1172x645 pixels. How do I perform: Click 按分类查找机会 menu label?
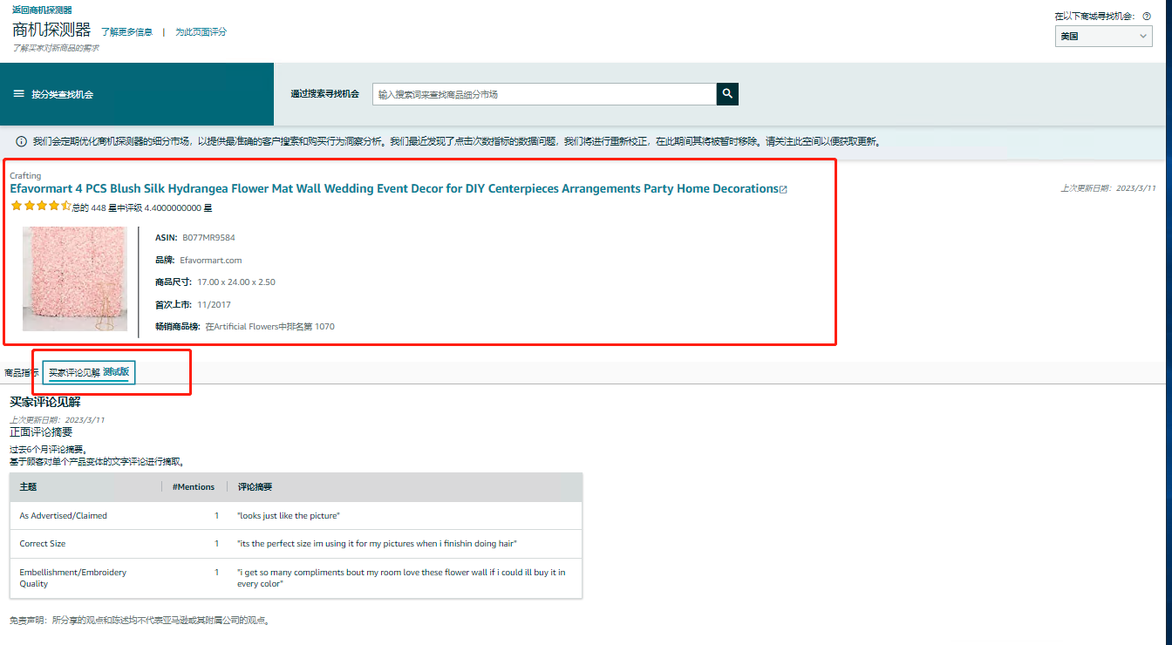62,94
